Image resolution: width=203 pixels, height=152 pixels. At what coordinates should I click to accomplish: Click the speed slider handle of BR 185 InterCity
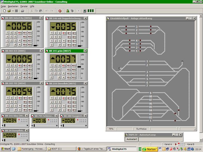35,46
